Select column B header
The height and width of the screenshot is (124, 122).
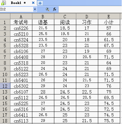point(43,16)
